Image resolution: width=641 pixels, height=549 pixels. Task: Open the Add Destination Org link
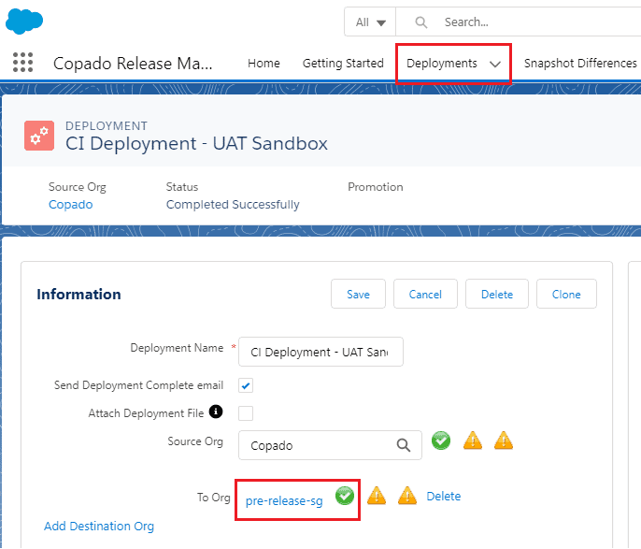(99, 526)
